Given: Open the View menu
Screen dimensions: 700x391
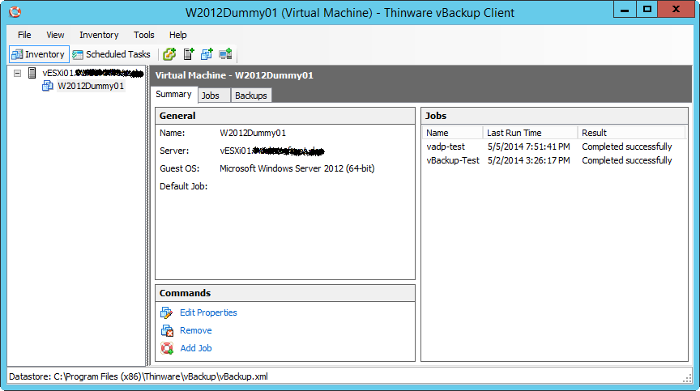Looking at the screenshot, I should pyautogui.click(x=55, y=35).
